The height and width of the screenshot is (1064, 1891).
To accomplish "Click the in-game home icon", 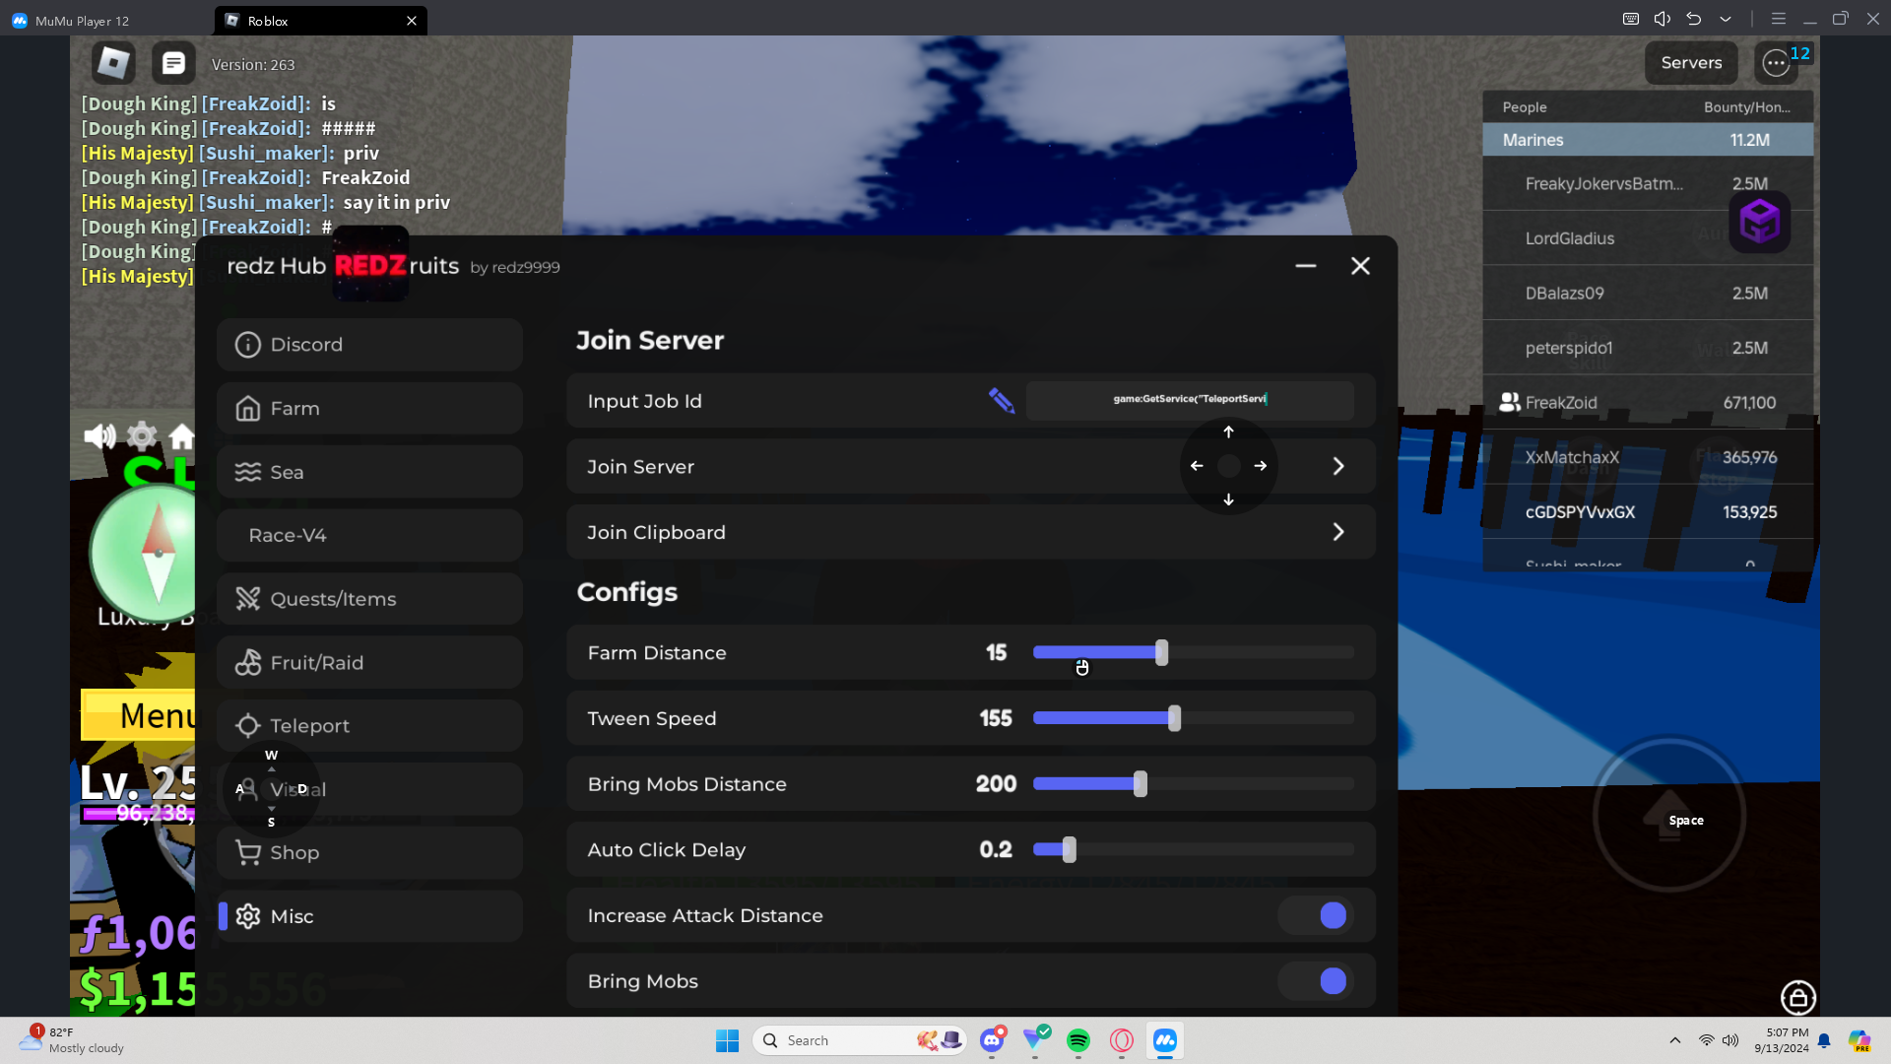I will coord(181,435).
